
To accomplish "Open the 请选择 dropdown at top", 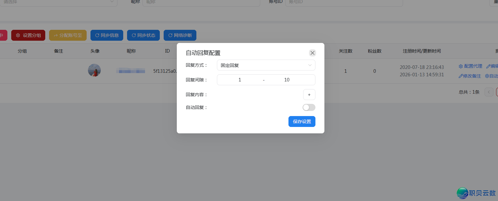I will point(58,2).
